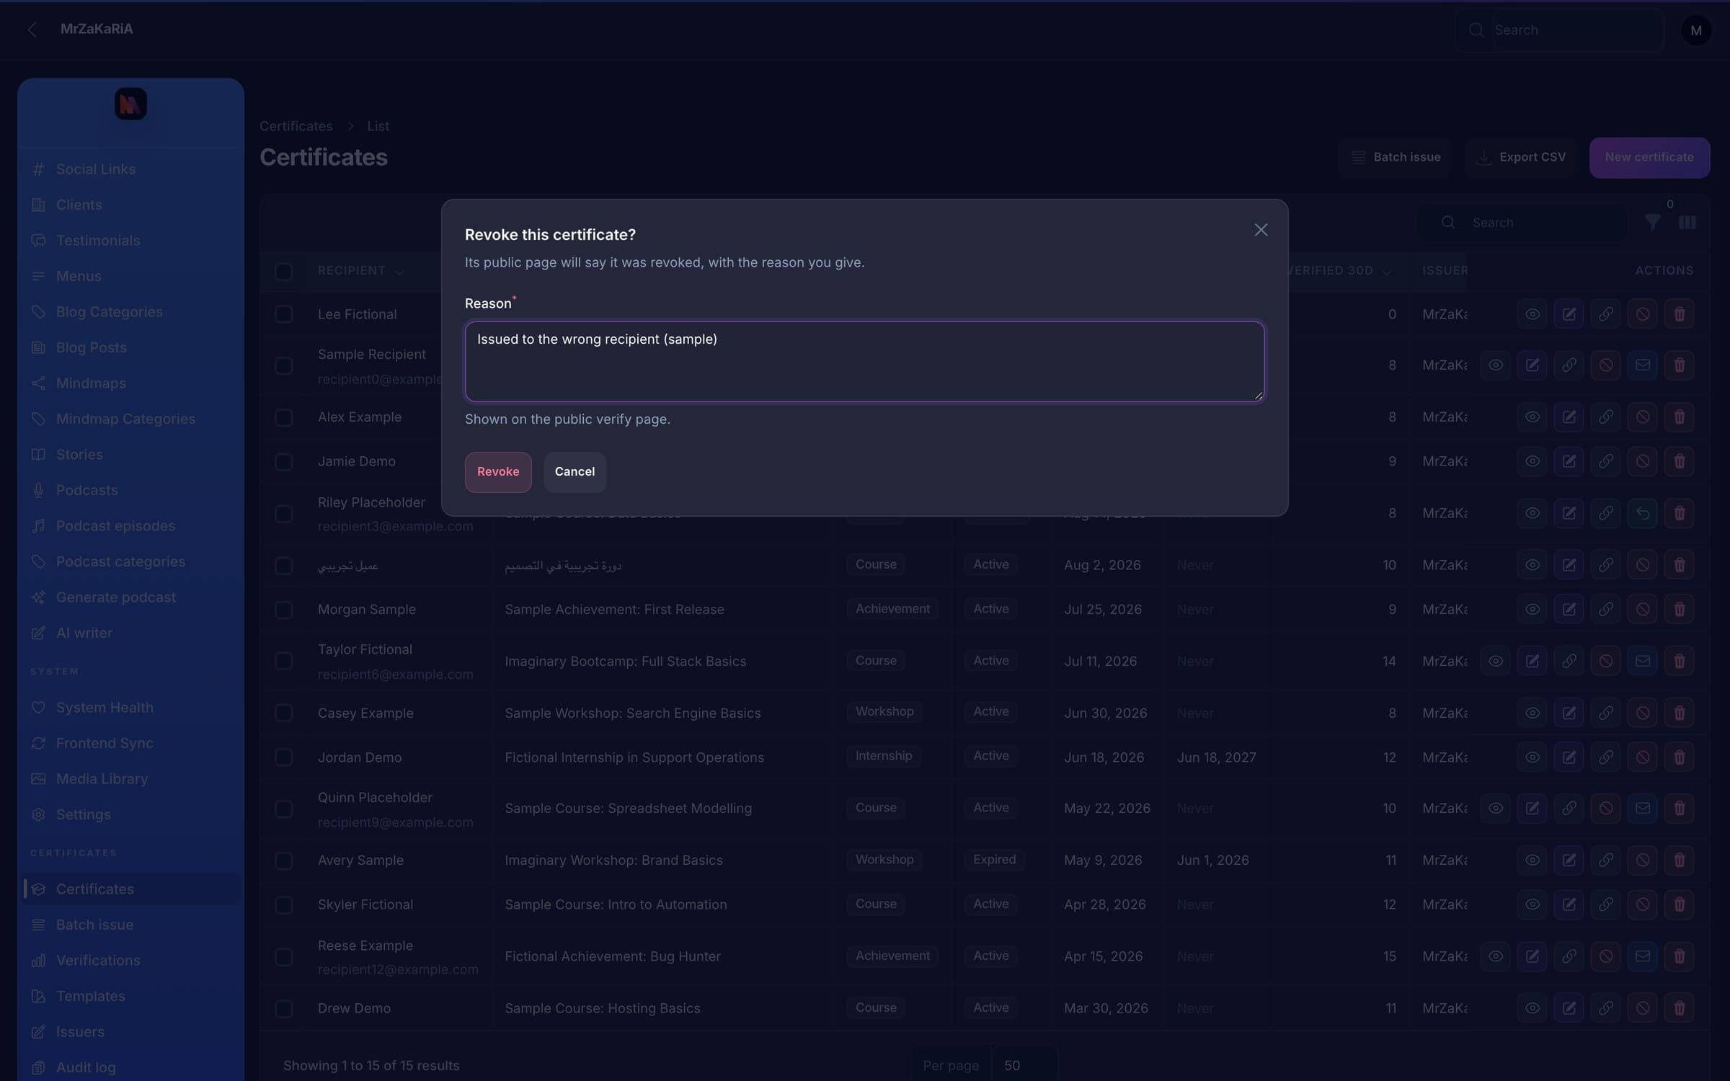Click the top global Search field
Image resolution: width=1730 pixels, height=1081 pixels.
point(1559,30)
